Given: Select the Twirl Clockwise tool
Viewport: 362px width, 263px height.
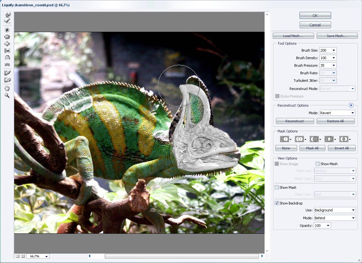Looking at the screenshot, I should click(7, 30).
